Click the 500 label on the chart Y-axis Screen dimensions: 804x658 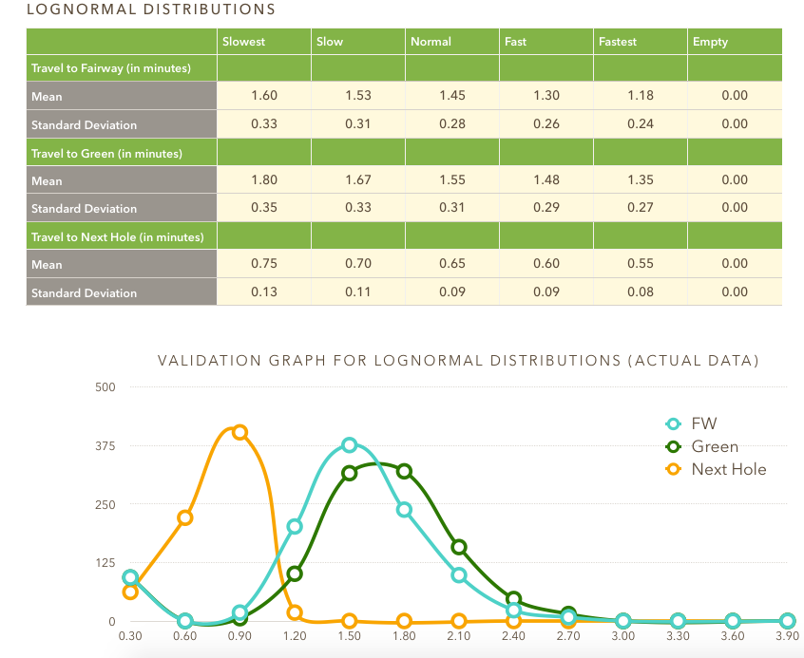click(x=105, y=387)
